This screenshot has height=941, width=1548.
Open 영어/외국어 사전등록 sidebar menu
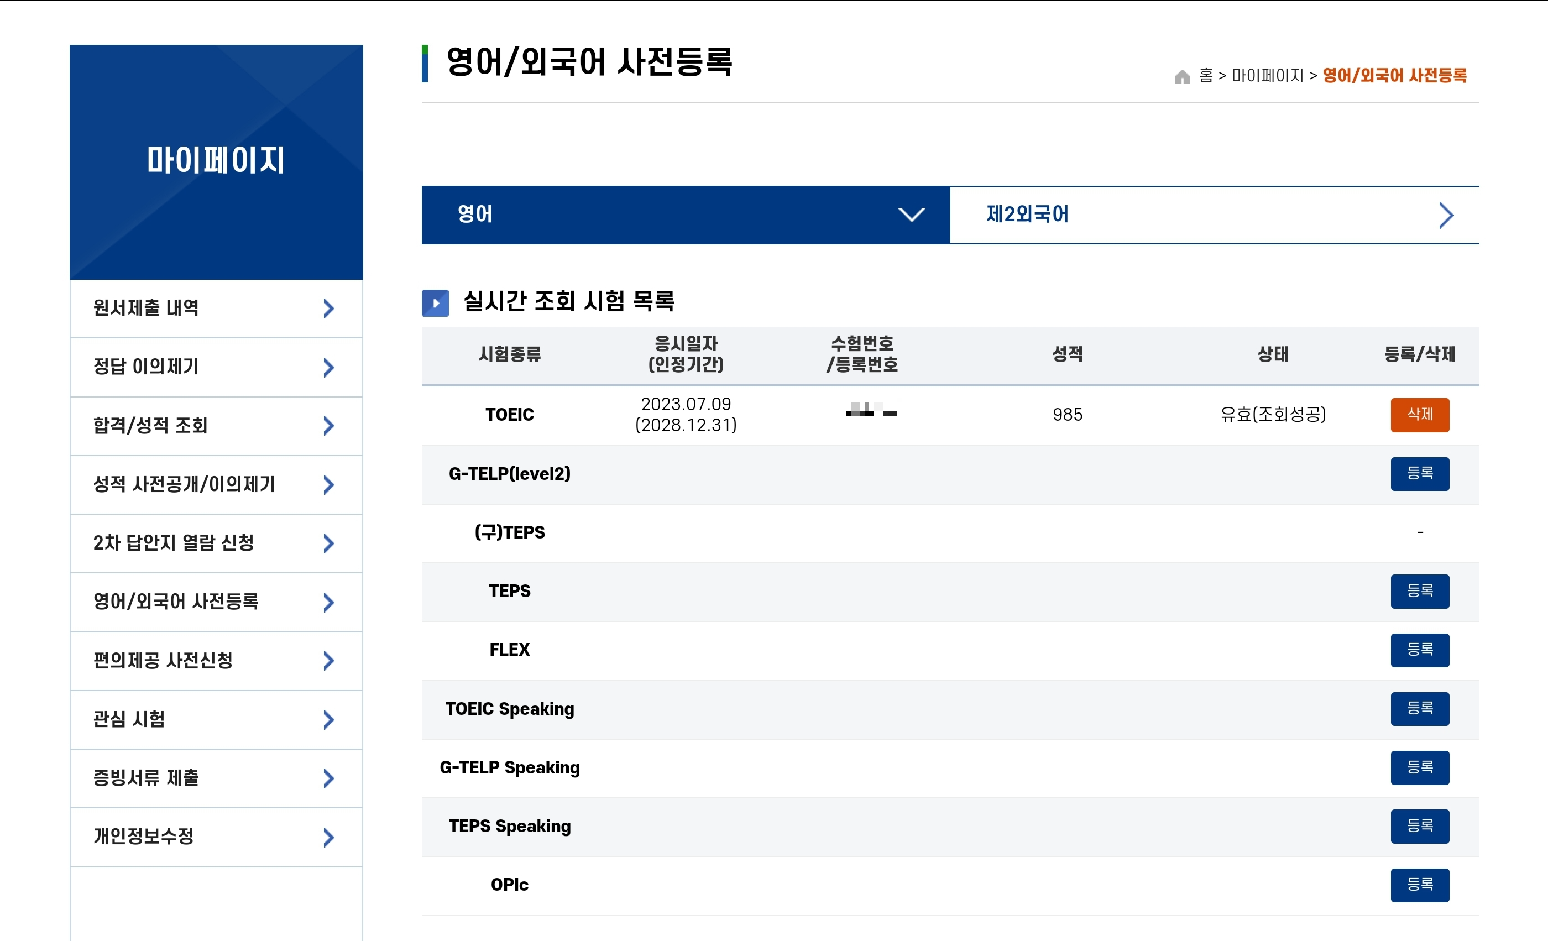coord(176,602)
